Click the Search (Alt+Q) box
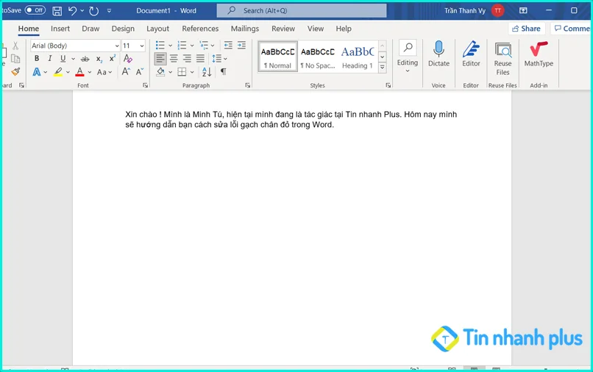The height and width of the screenshot is (372, 593). [x=302, y=10]
